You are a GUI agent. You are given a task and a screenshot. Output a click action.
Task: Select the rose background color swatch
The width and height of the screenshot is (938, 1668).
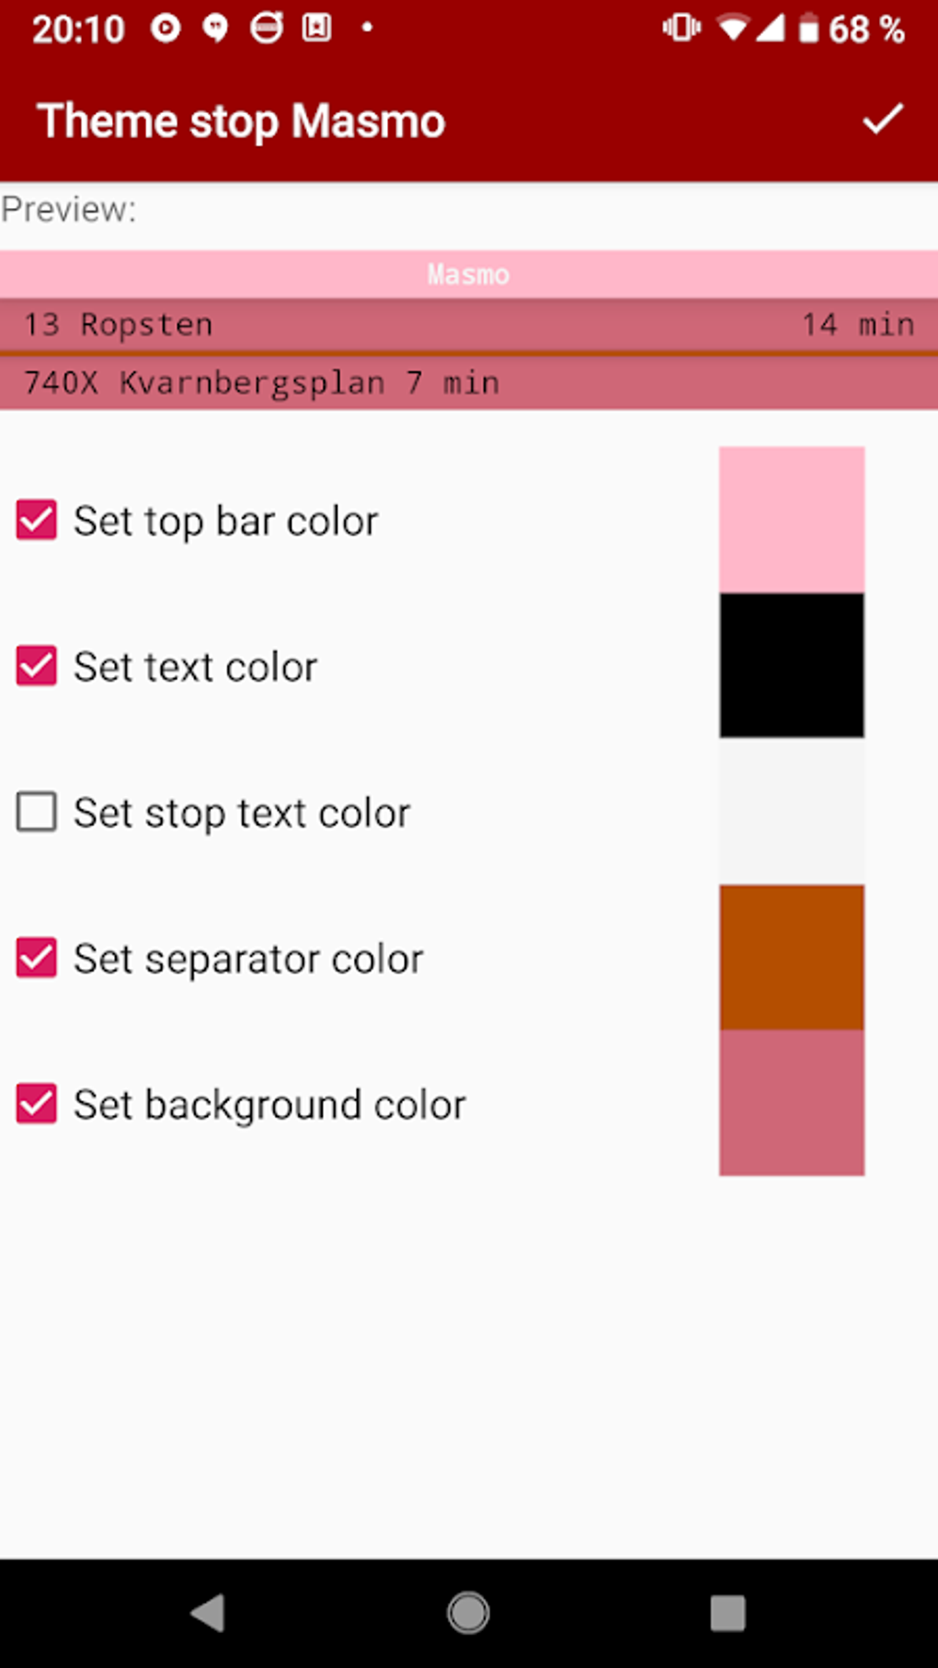[x=791, y=1102]
